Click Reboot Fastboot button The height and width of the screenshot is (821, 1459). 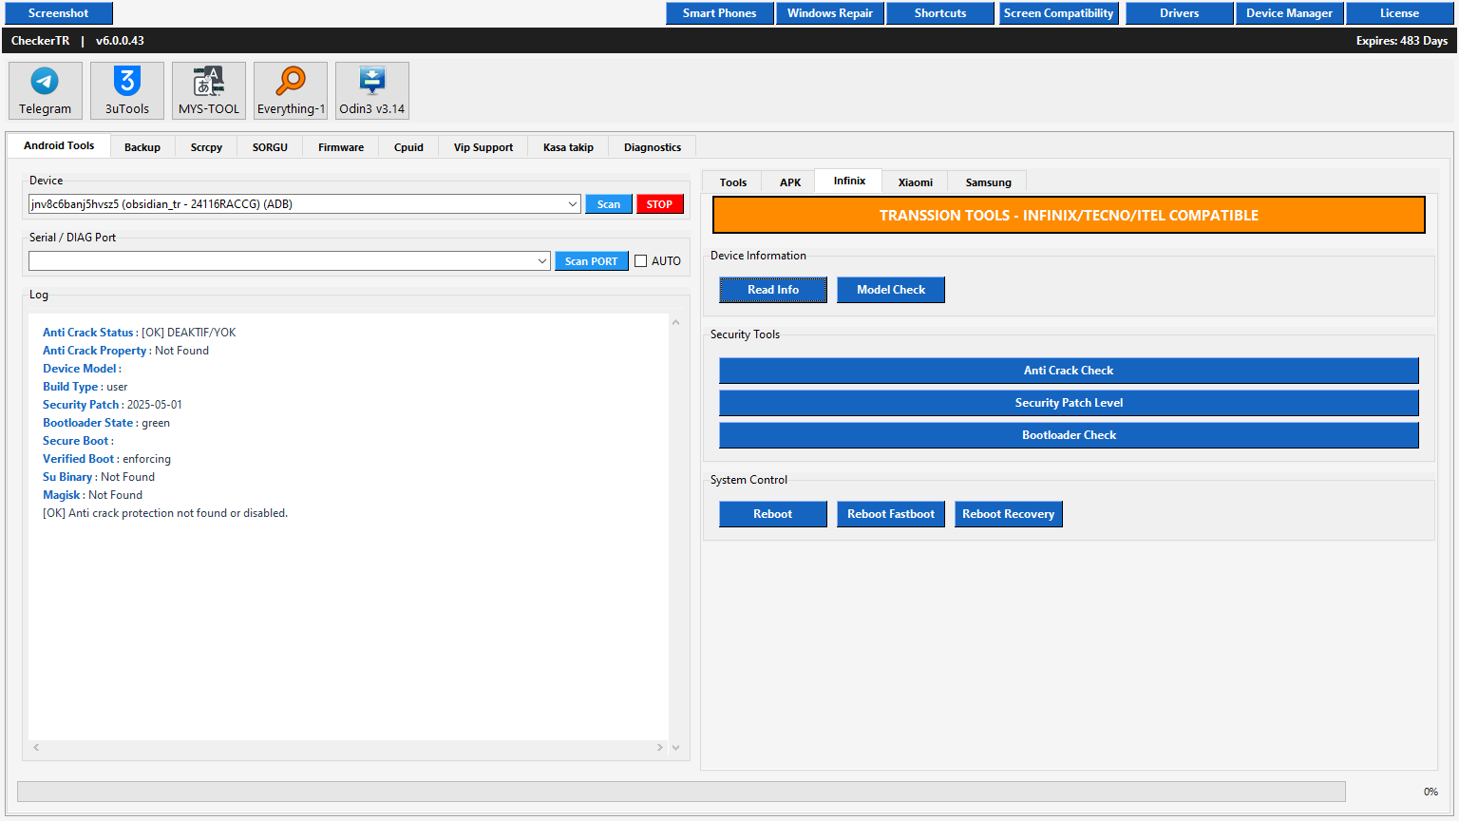tap(891, 514)
